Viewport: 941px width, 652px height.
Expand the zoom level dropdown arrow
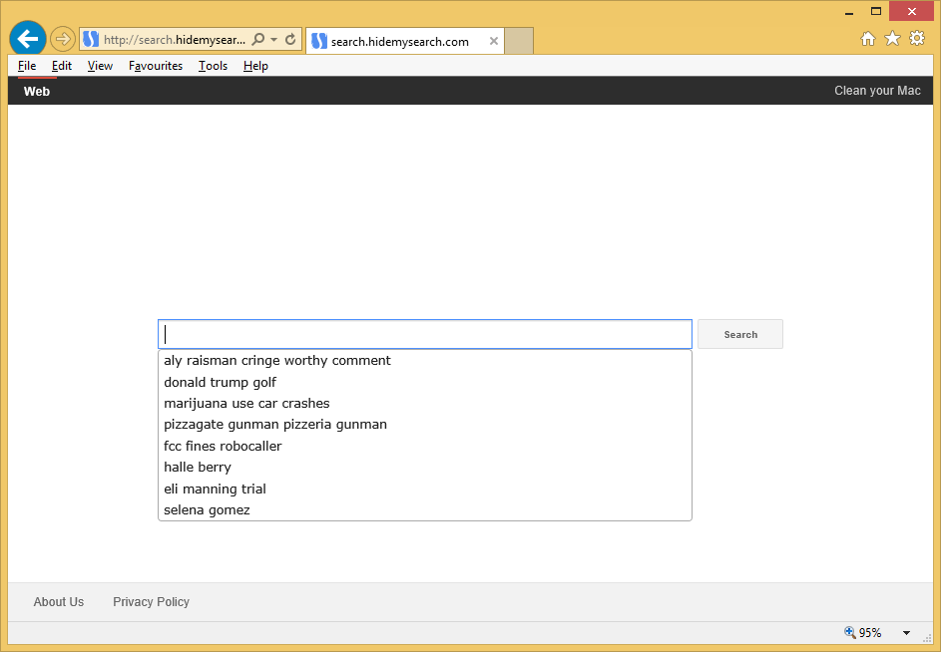pos(906,633)
